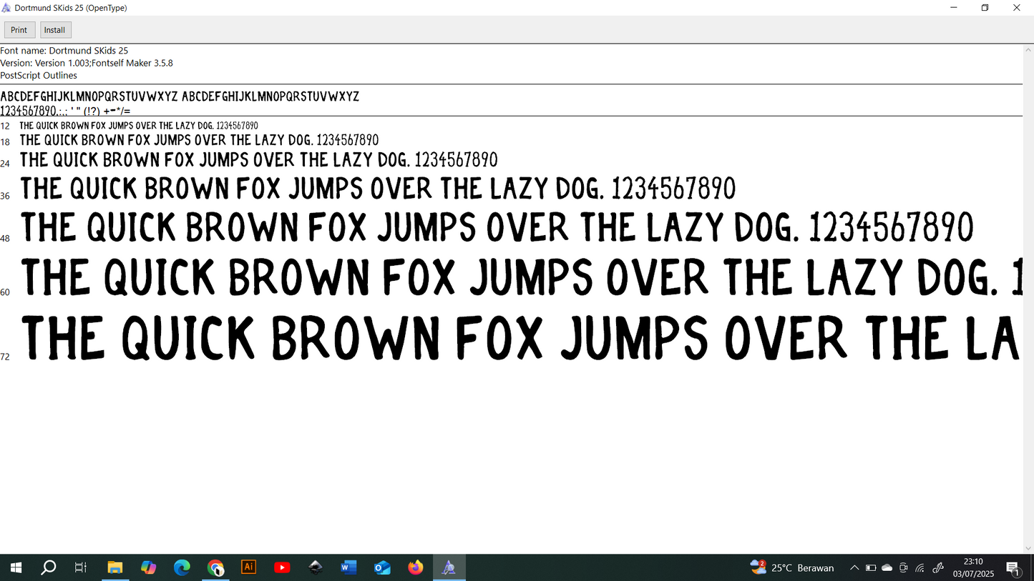Open the weather widget showing 25°C Berawan
The width and height of the screenshot is (1034, 581).
point(792,567)
